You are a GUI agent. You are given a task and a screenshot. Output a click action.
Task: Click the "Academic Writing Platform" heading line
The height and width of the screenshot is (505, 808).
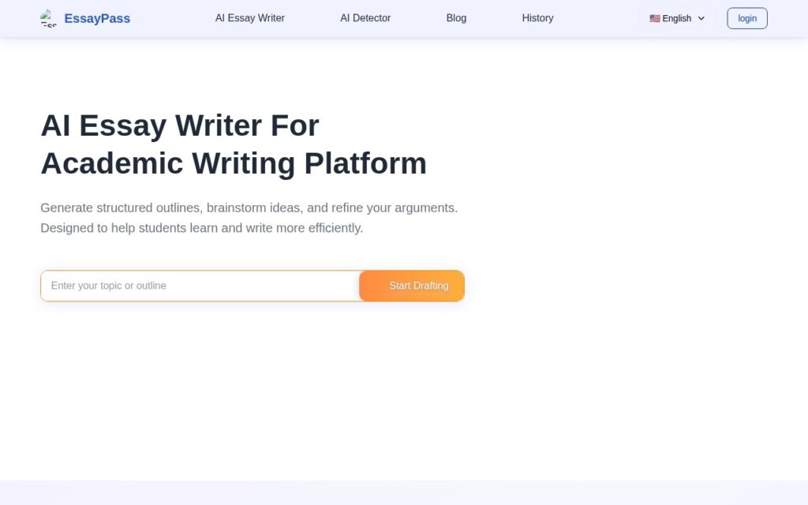click(x=234, y=164)
